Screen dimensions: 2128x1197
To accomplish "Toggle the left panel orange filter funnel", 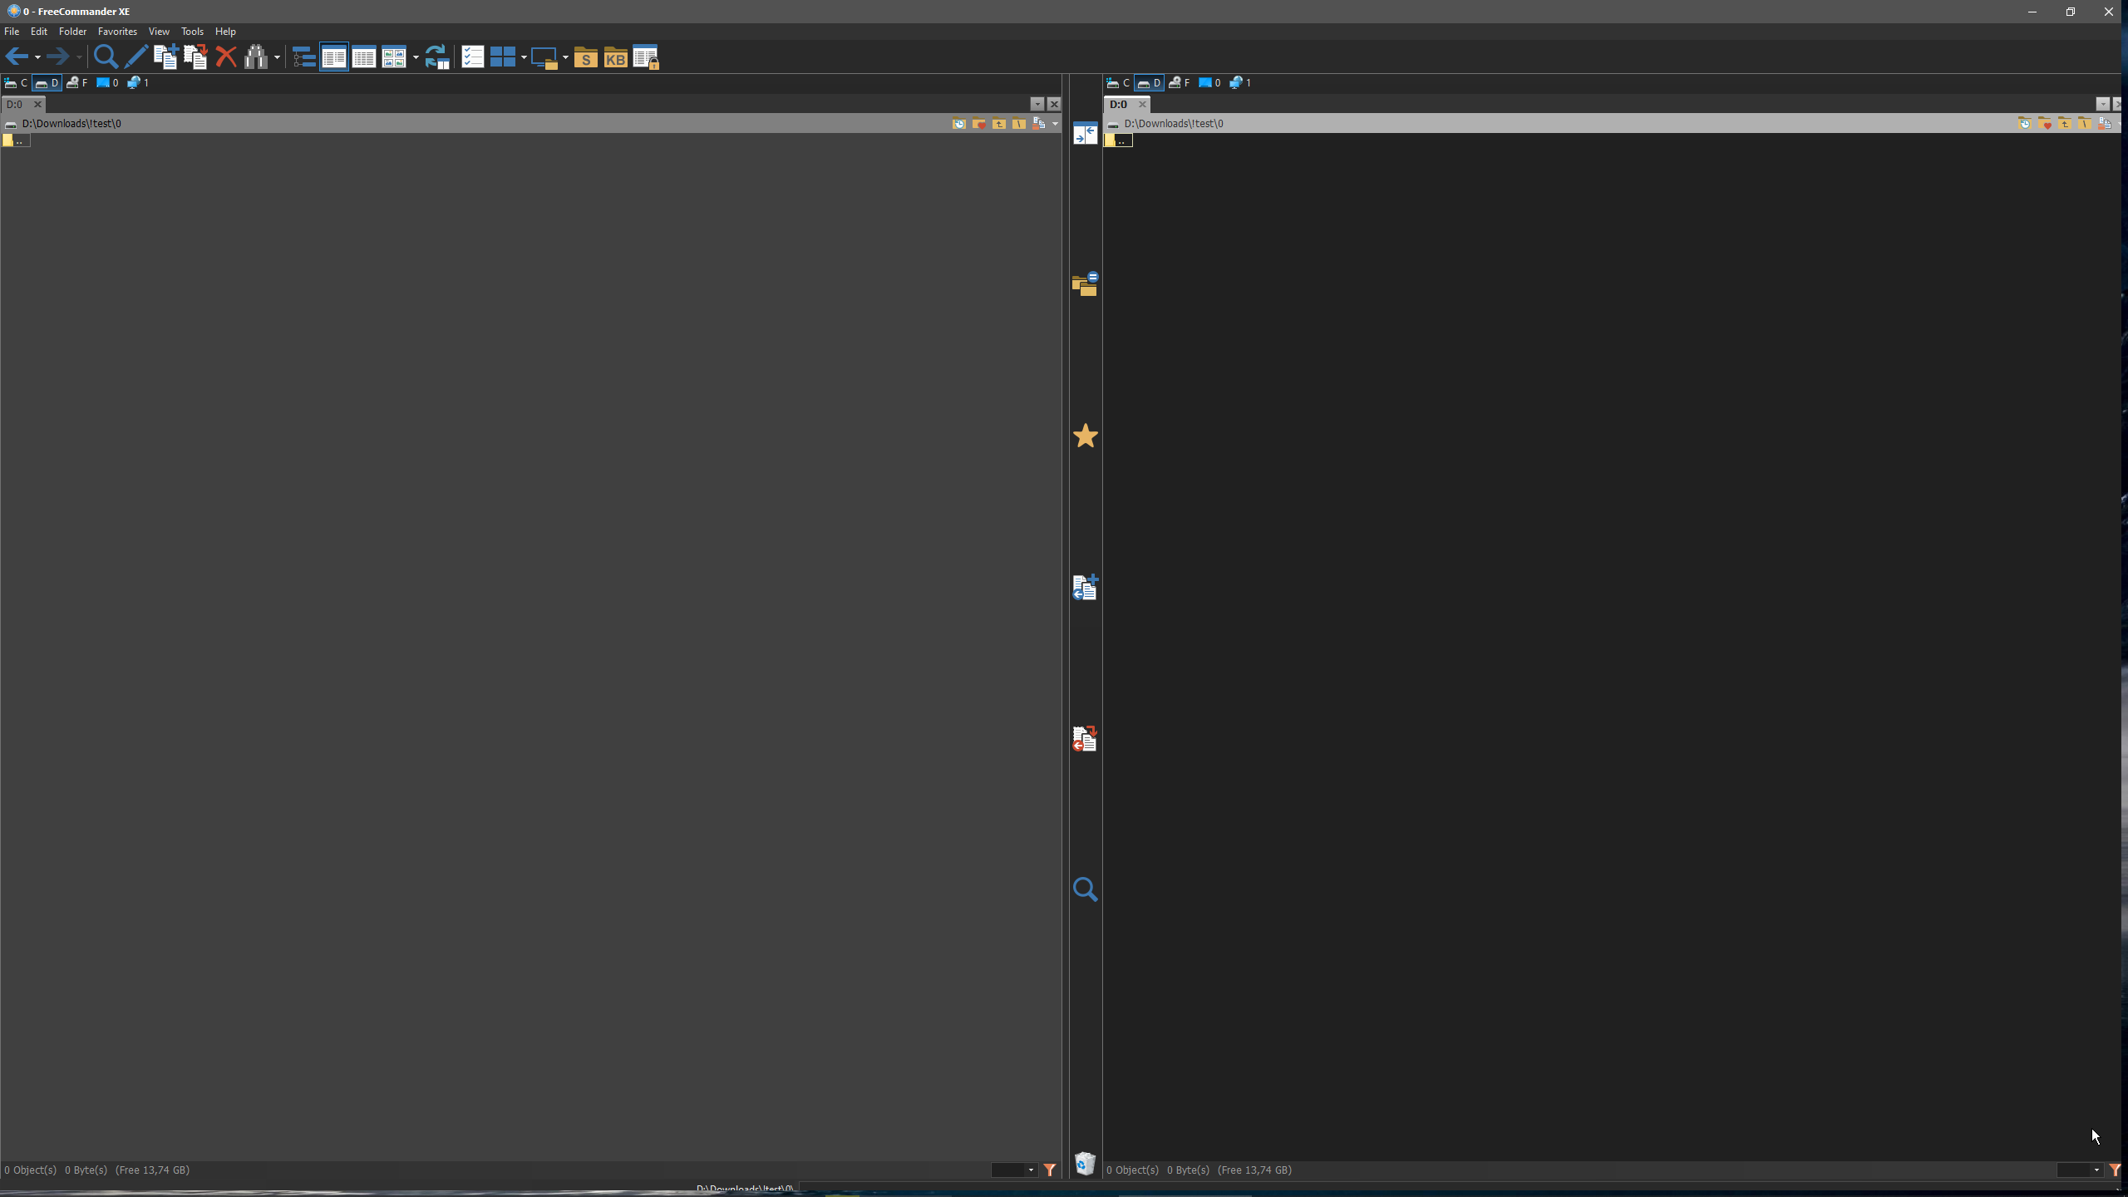I will click(1050, 1170).
